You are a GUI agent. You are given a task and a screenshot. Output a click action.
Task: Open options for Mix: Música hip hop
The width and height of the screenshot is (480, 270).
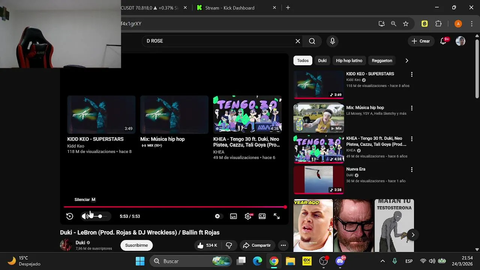[412, 108]
